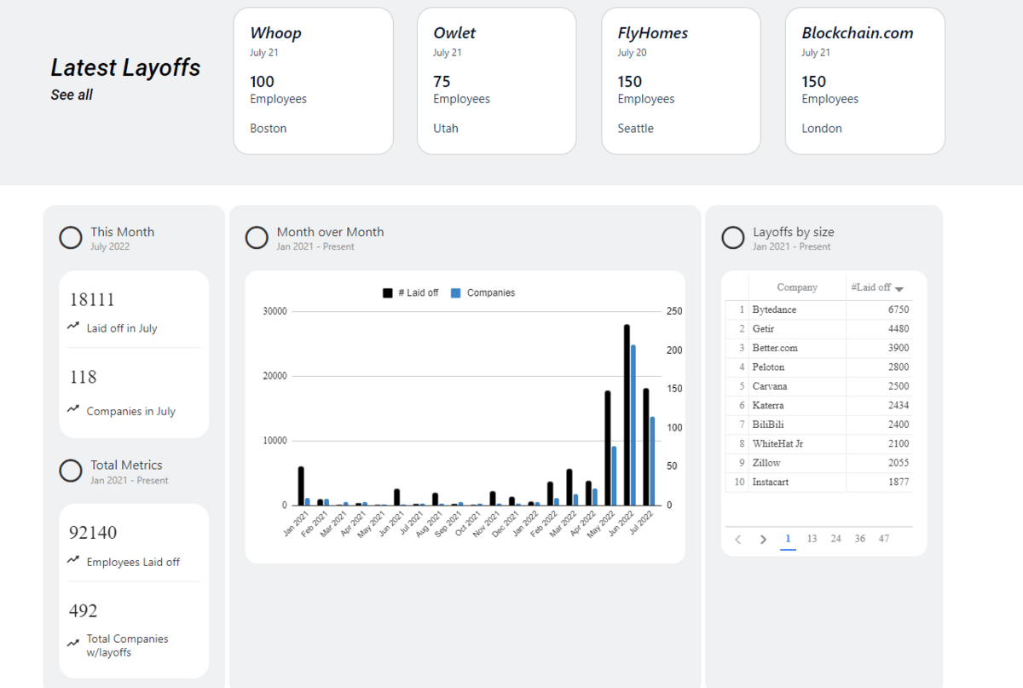Select the WhiteHat Jr table row
This screenshot has width=1023, height=688.
tap(818, 443)
